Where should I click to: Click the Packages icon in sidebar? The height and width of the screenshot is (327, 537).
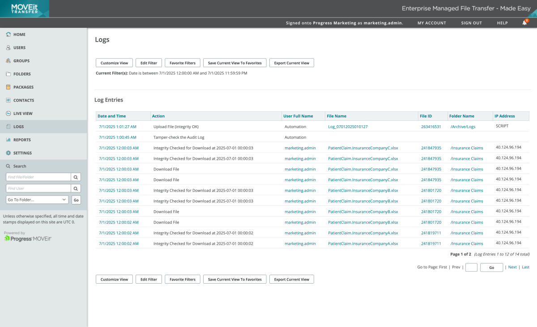click(x=9, y=87)
